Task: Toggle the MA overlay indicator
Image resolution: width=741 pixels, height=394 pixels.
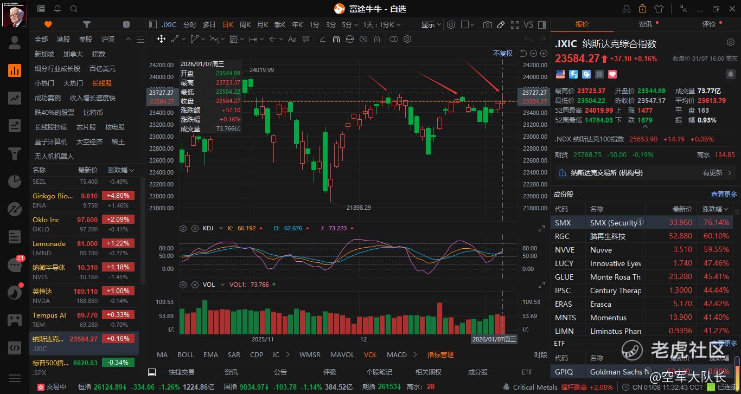Action: (x=162, y=354)
